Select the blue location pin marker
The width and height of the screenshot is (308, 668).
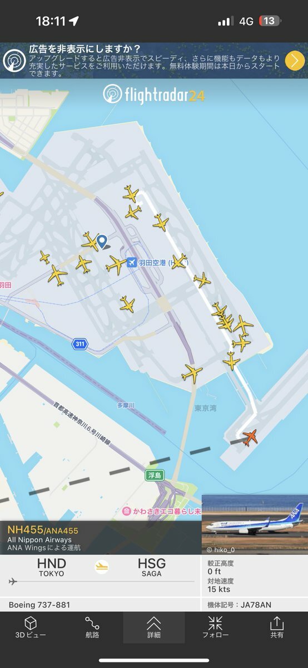click(102, 241)
